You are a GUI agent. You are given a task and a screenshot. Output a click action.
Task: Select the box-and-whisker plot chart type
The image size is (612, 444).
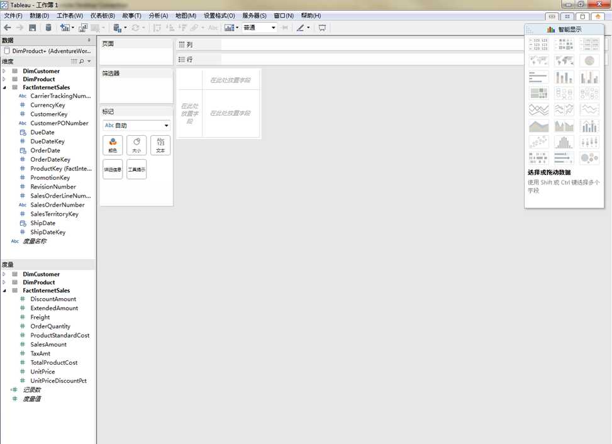click(x=589, y=142)
